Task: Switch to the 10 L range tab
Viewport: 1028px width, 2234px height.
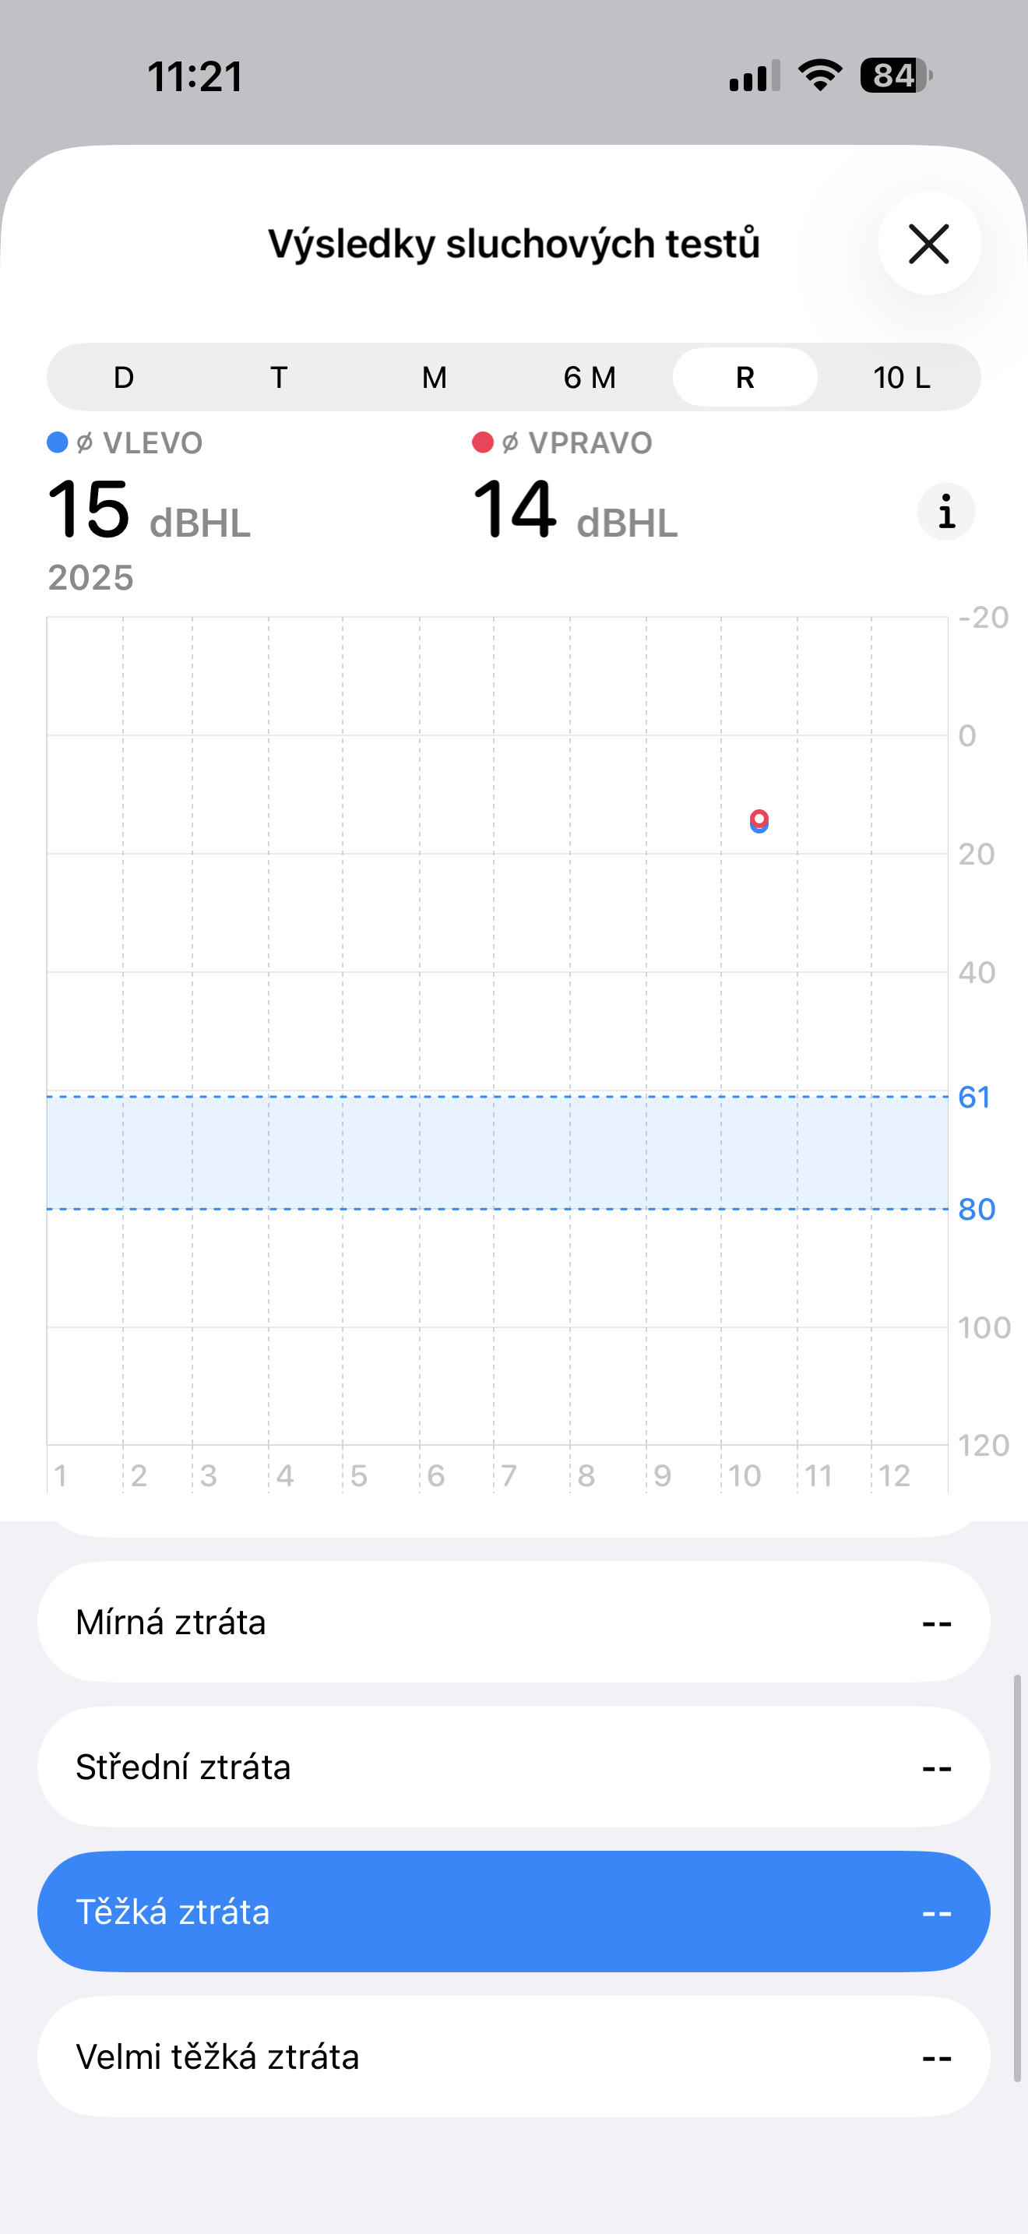Action: [900, 378]
